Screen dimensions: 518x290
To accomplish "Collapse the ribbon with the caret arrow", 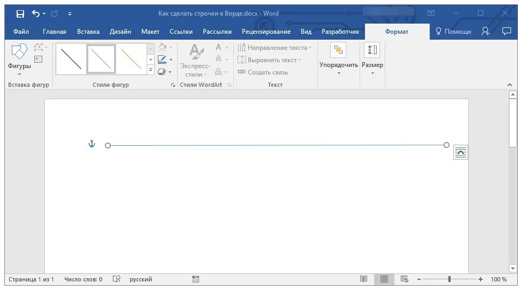I will pos(510,85).
